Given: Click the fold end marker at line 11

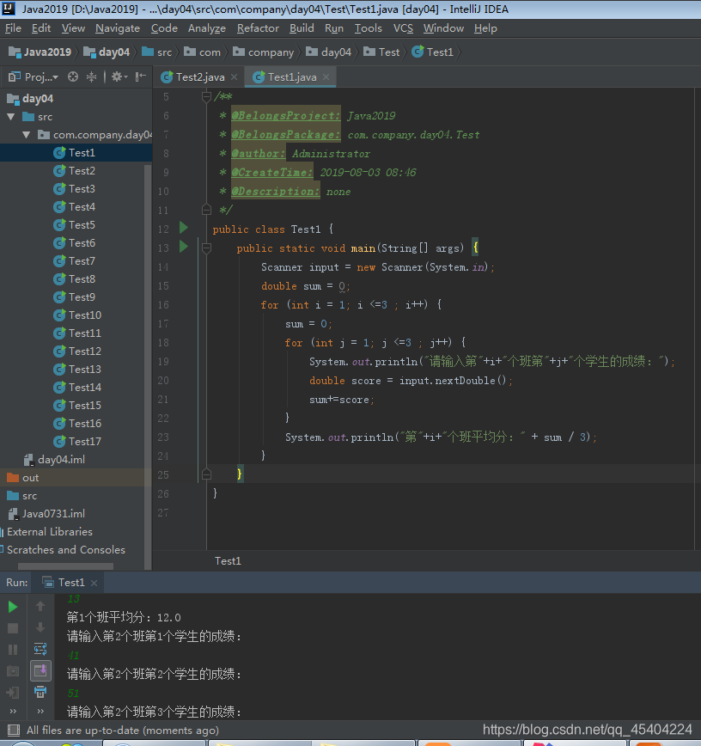Looking at the screenshot, I should click(206, 210).
